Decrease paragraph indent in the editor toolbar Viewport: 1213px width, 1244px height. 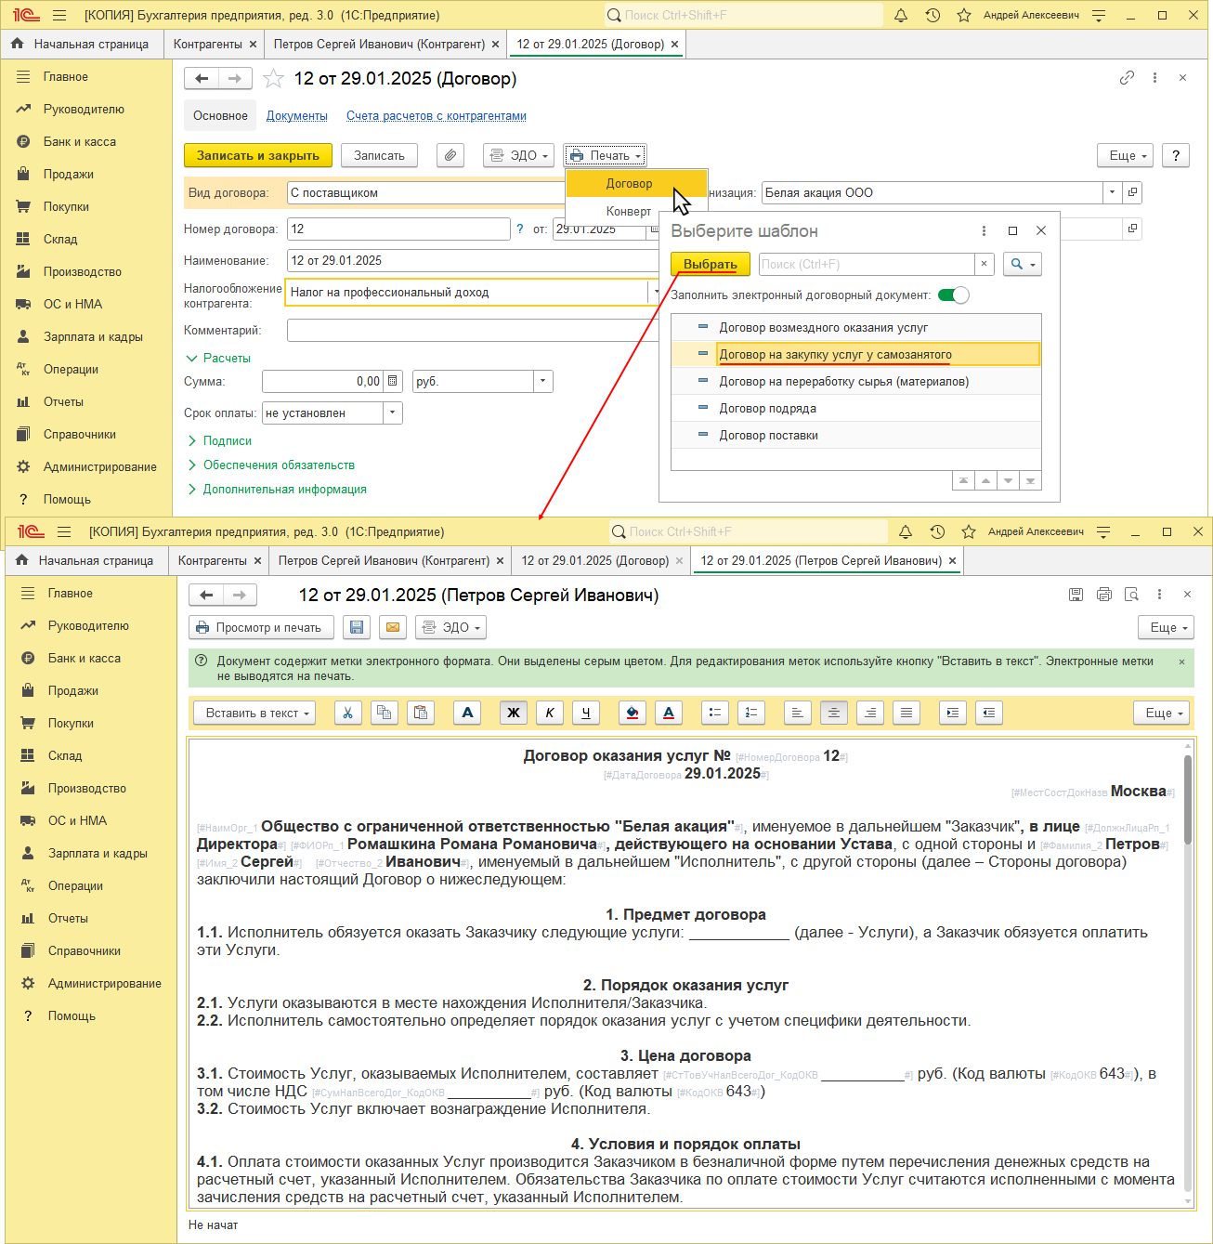click(x=989, y=713)
